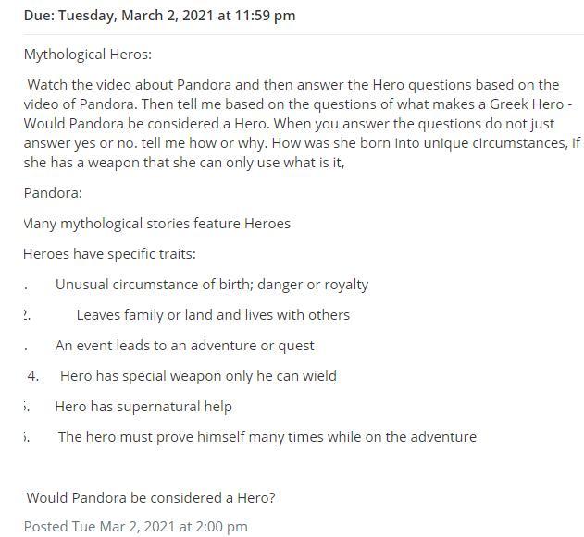This screenshot has height=537, width=584.
Task: Click the 'she has a weapon' sentence
Action: point(184,163)
